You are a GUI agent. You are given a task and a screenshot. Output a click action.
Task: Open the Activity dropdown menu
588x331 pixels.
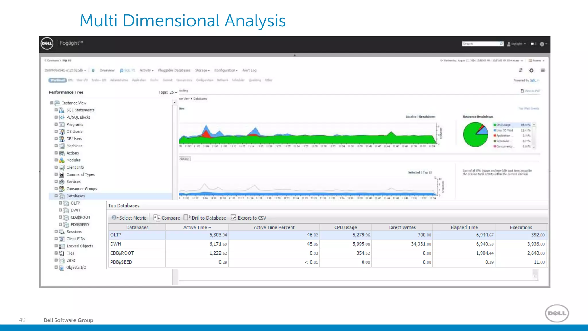click(x=146, y=70)
